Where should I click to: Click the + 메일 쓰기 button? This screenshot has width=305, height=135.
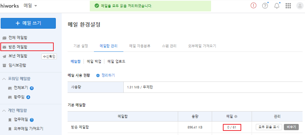28,23
